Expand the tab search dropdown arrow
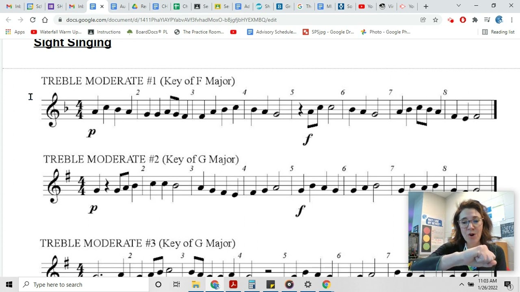 coord(459,6)
